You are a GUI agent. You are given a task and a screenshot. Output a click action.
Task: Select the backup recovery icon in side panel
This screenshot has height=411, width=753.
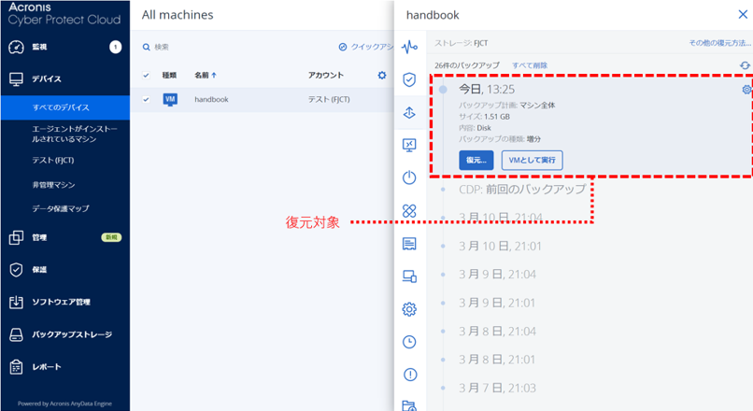coord(408,112)
